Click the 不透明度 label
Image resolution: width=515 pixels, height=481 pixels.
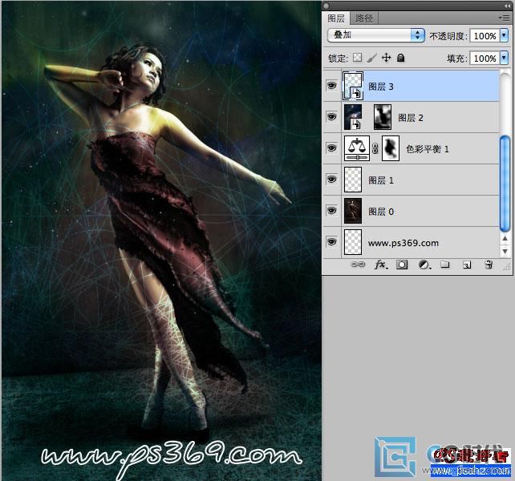point(448,36)
